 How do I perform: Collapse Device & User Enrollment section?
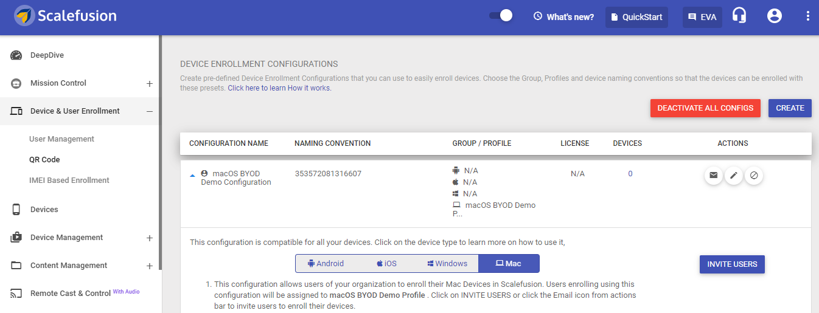point(150,112)
